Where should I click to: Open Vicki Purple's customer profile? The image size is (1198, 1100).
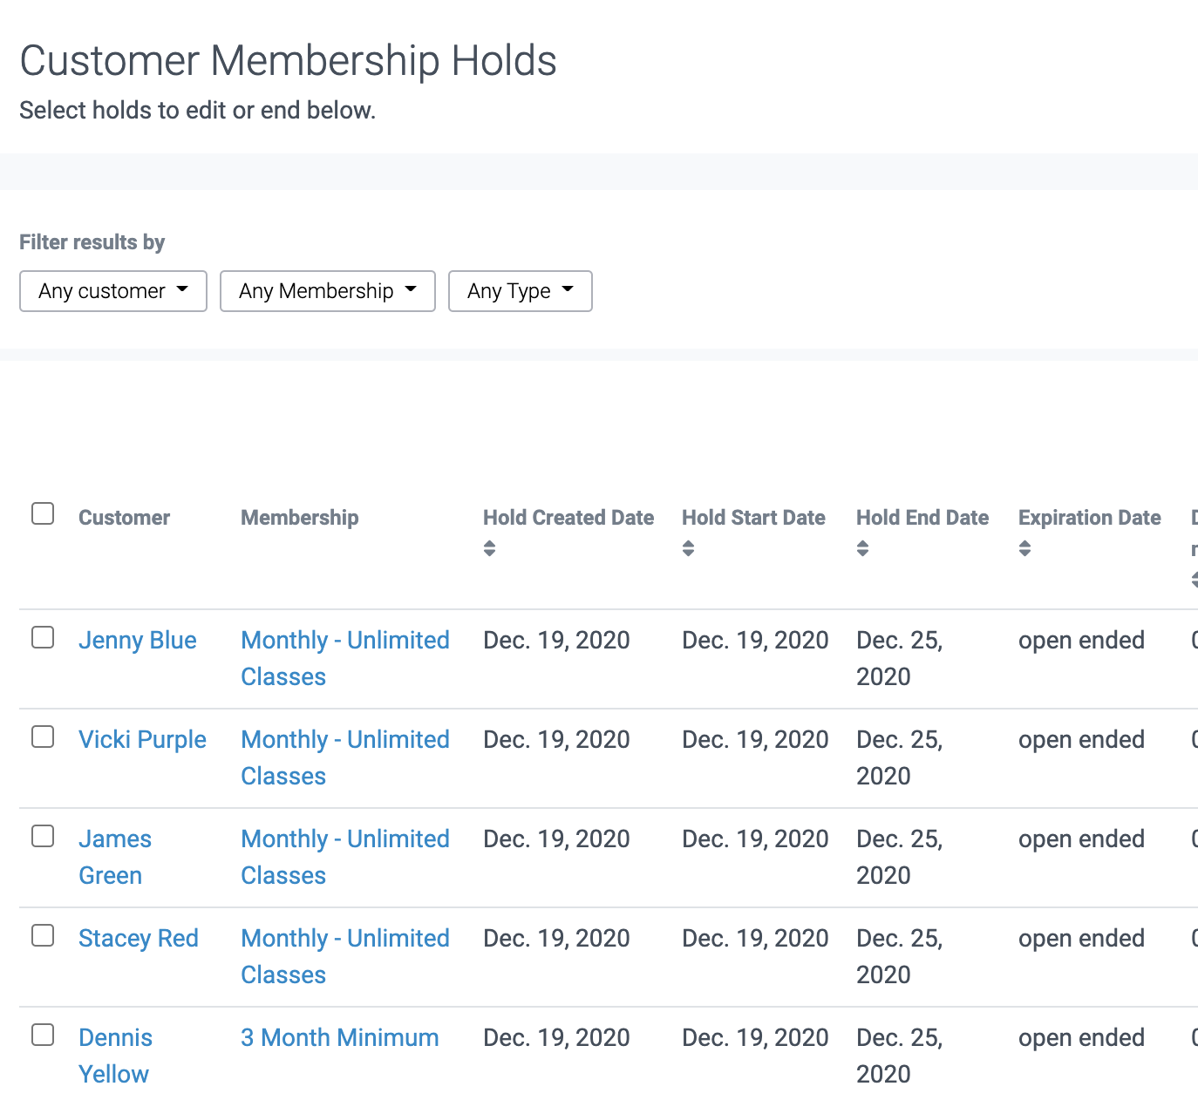pos(142,740)
